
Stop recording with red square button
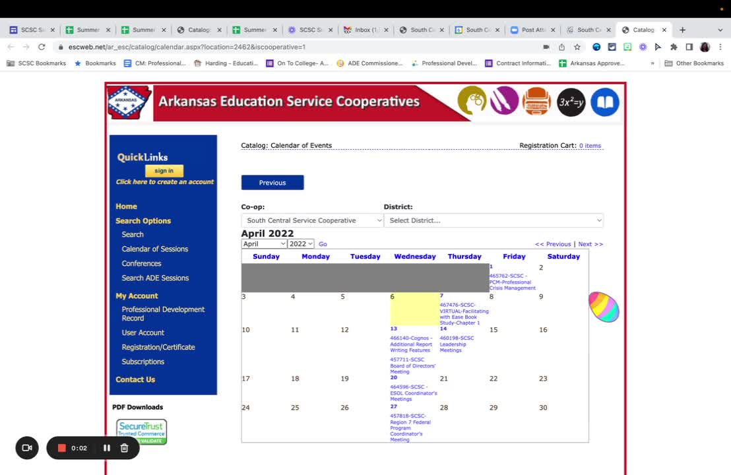[61, 448]
